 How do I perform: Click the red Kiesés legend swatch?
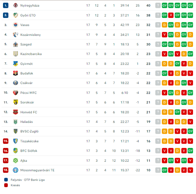(6, 185)
